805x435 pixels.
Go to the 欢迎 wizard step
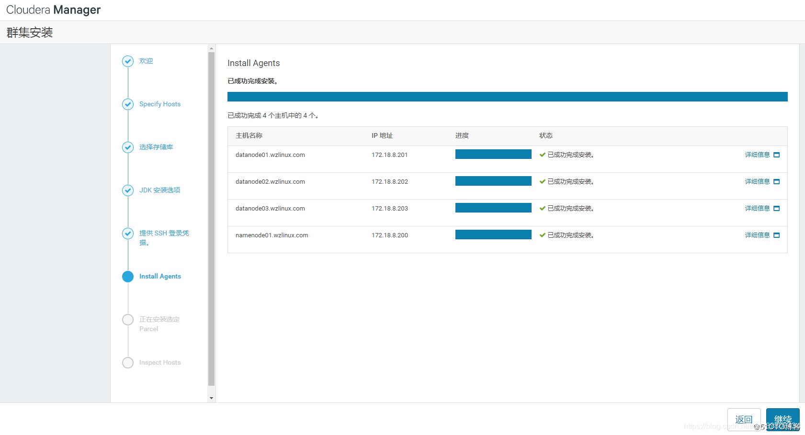pyautogui.click(x=146, y=61)
